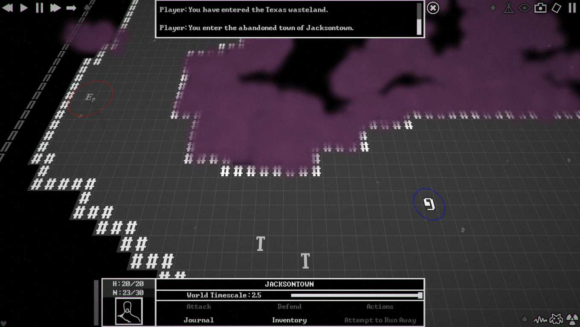580x327 pixels.
Task: Click the message log scrollbar thumb
Action: (x=419, y=27)
